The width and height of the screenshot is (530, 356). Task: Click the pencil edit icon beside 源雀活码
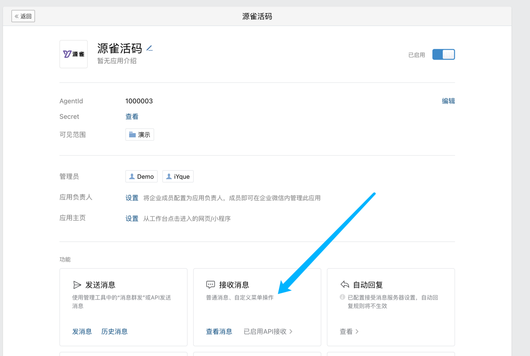[149, 48]
